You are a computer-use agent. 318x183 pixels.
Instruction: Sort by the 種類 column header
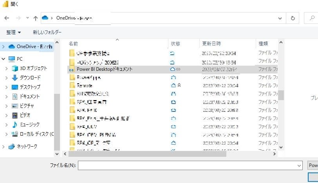(263, 43)
